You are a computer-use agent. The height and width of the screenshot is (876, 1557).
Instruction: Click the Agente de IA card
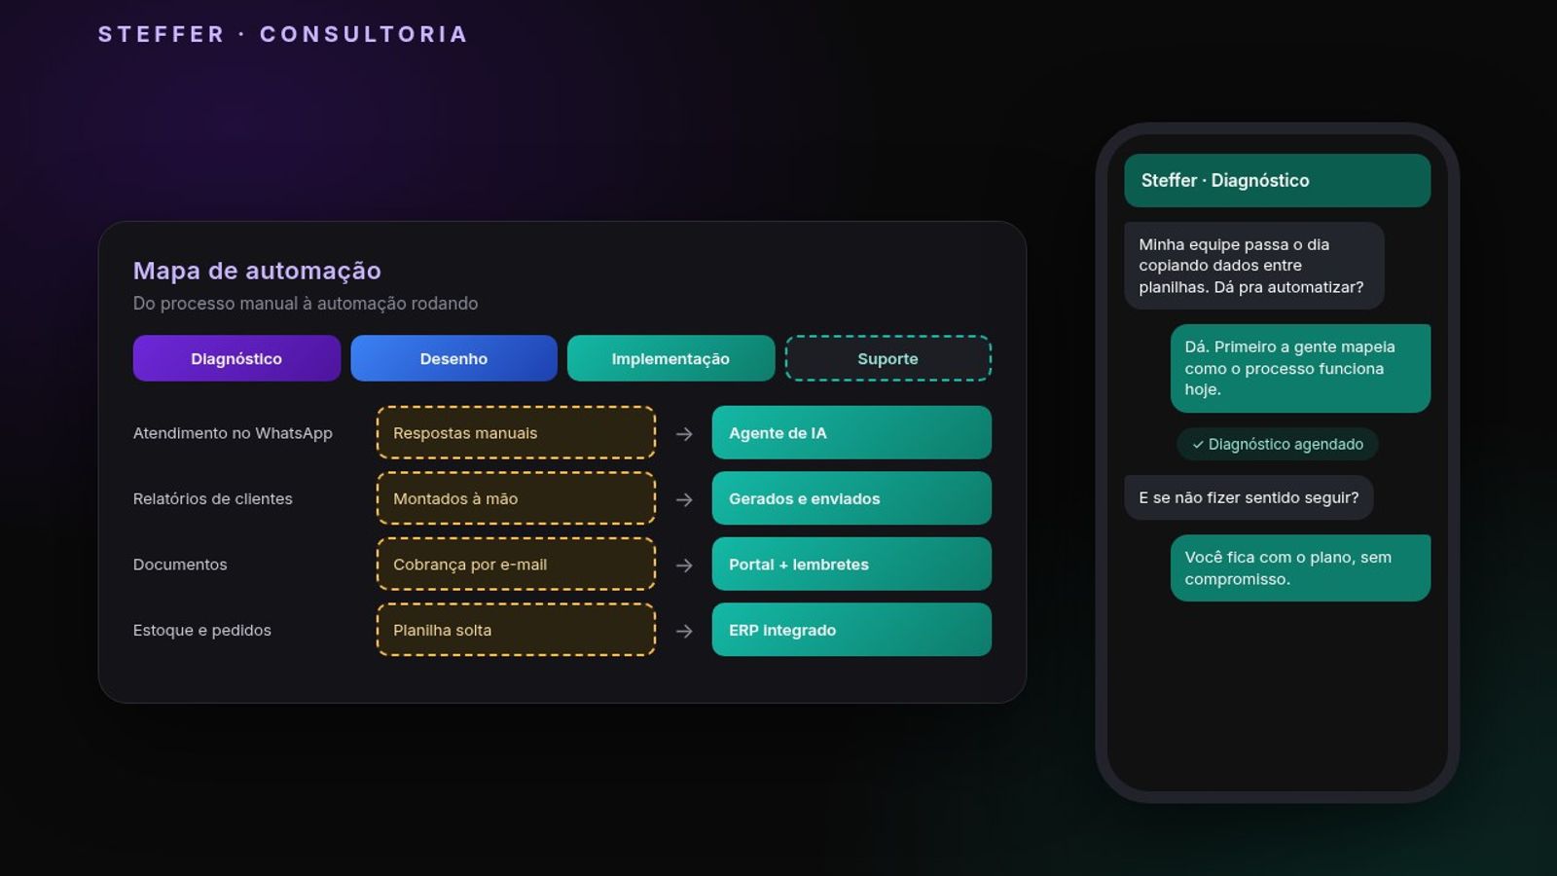[851, 433]
